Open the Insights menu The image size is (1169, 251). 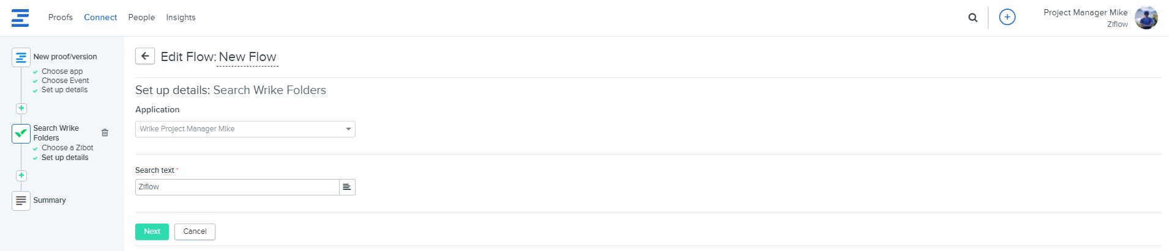pyautogui.click(x=181, y=17)
